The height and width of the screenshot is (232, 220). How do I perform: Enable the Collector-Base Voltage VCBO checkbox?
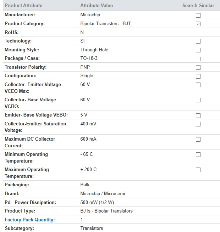198,100
